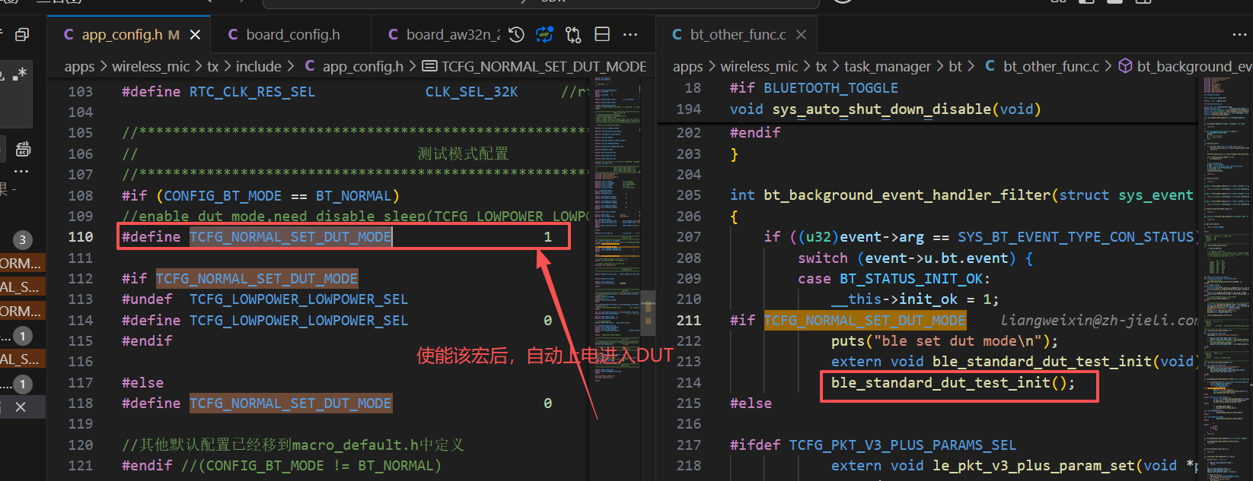This screenshot has height=481, width=1253.
Task: Click the bt_other_func.c breadcrumb in right editor
Action: pyautogui.click(x=1042, y=67)
